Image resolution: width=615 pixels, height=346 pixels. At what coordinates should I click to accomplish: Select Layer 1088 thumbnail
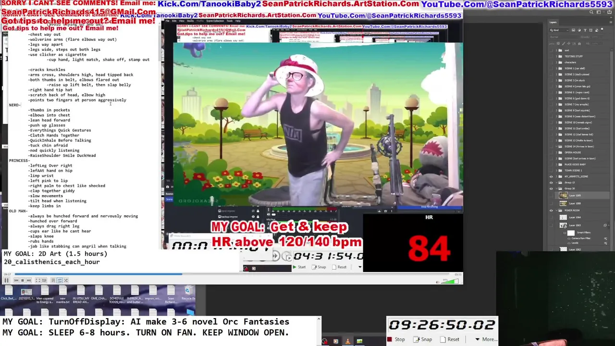563,203
